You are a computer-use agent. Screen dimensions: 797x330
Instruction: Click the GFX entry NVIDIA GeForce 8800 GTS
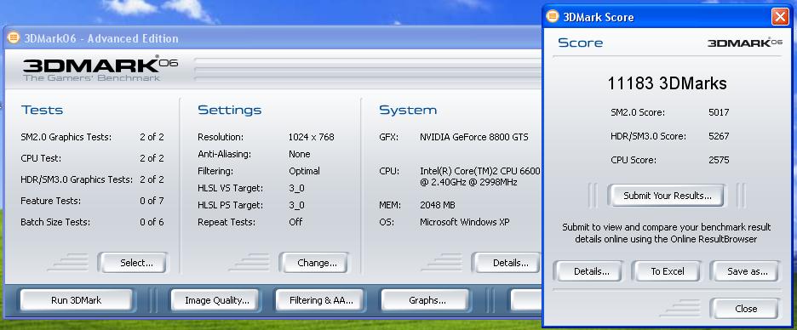pos(473,137)
